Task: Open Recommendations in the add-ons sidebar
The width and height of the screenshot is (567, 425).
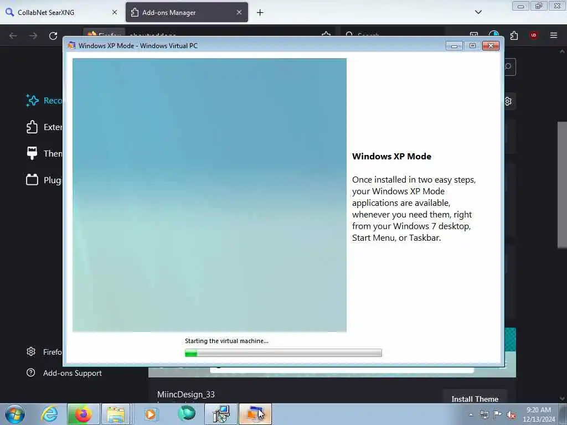Action: [44, 101]
